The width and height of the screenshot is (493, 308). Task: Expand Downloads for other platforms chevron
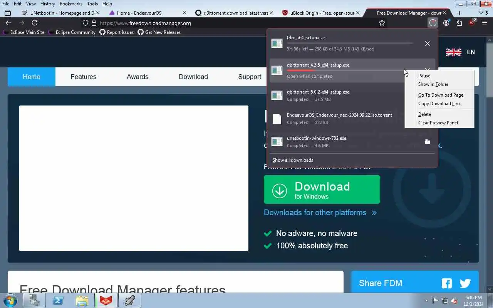point(374,213)
